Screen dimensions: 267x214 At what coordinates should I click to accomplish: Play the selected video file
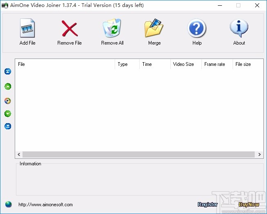(x=7, y=101)
